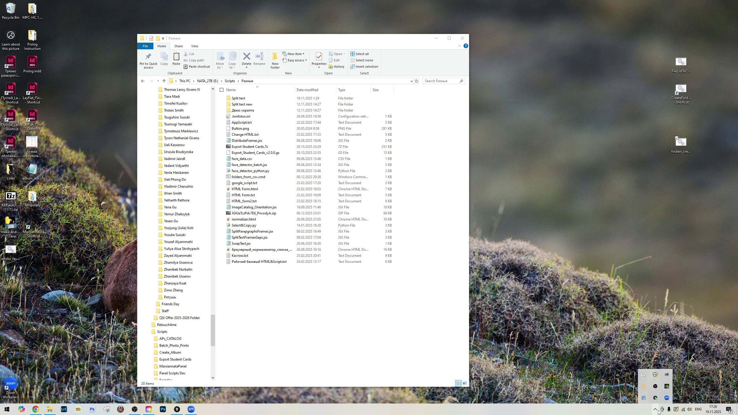Open the View ribbon tab

pos(195,46)
